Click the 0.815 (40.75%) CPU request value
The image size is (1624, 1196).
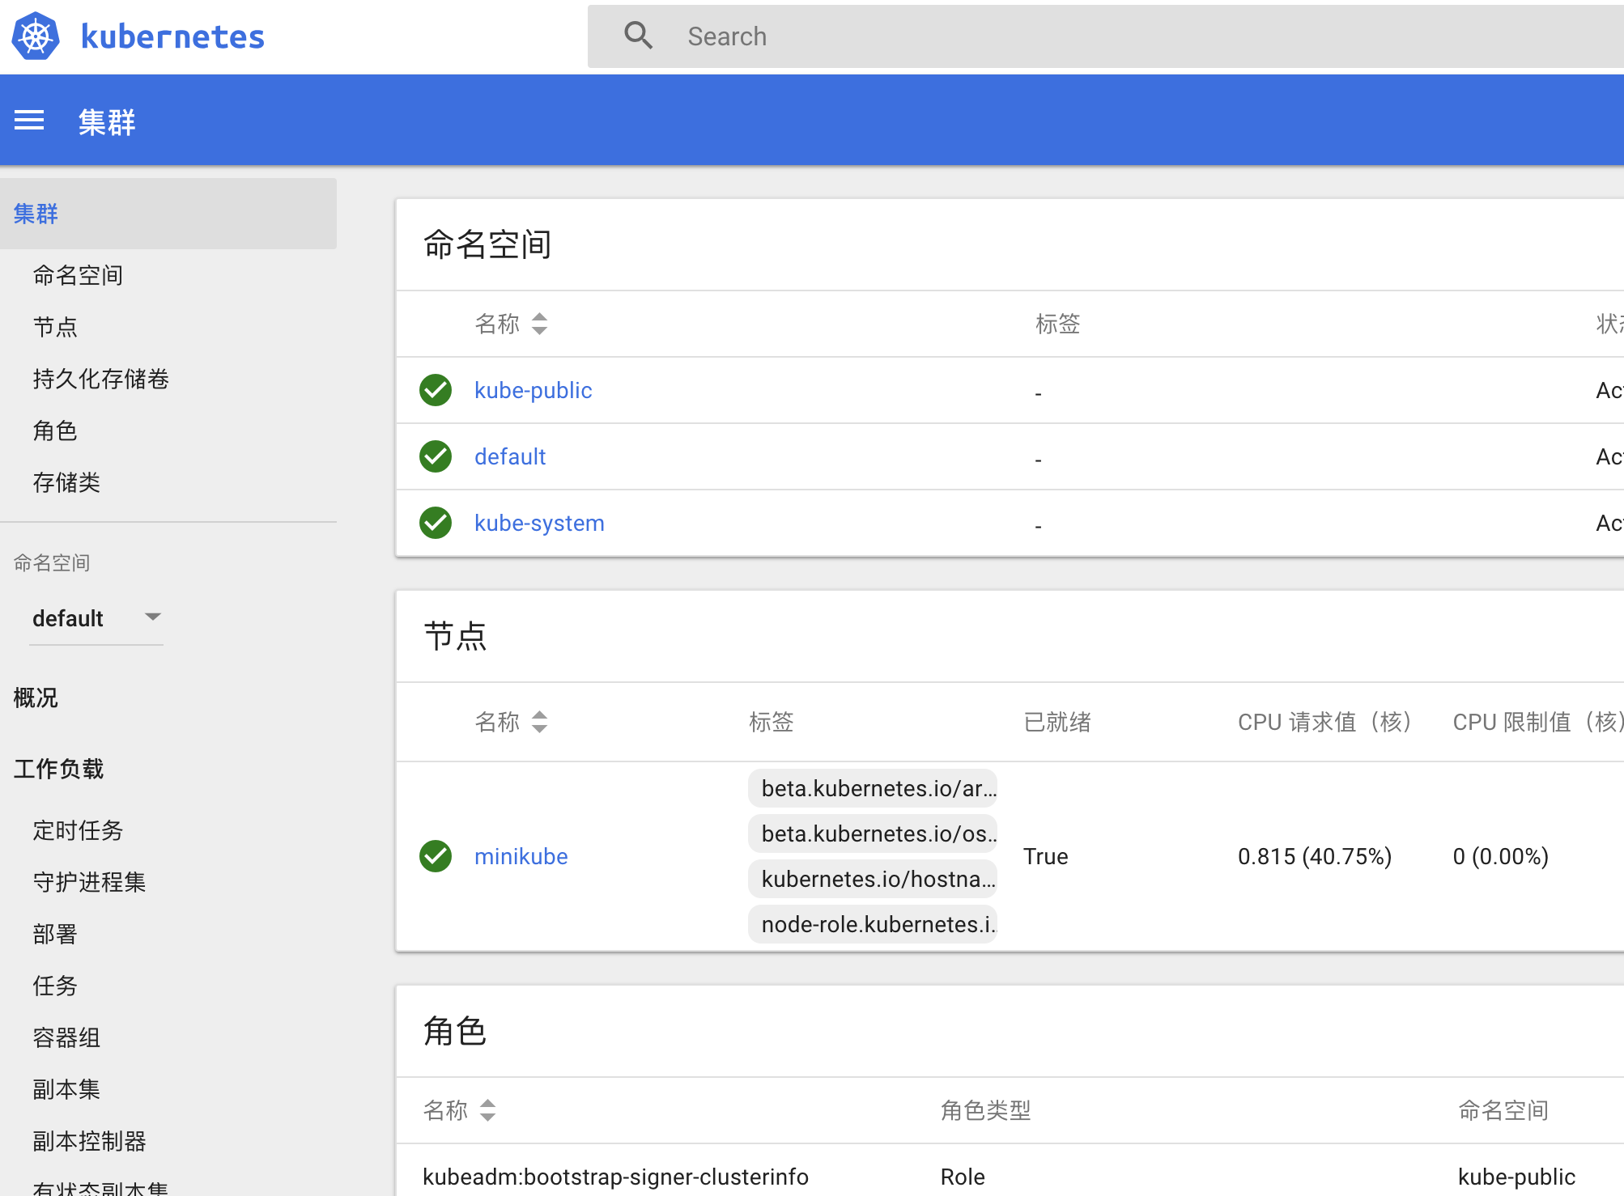tap(1315, 856)
